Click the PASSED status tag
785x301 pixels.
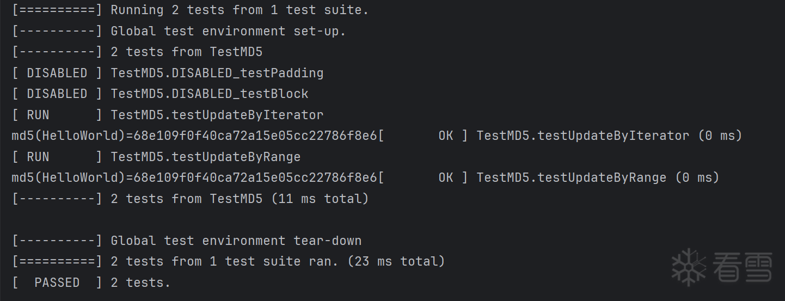click(57, 282)
